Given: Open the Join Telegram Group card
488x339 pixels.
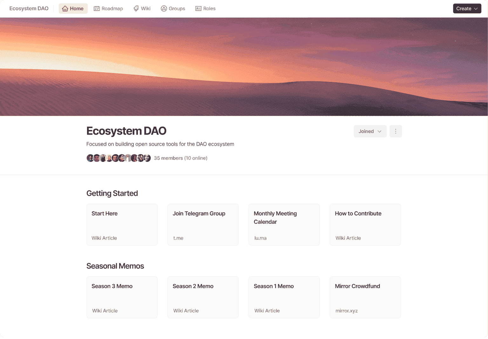Looking at the screenshot, I should pyautogui.click(x=203, y=225).
